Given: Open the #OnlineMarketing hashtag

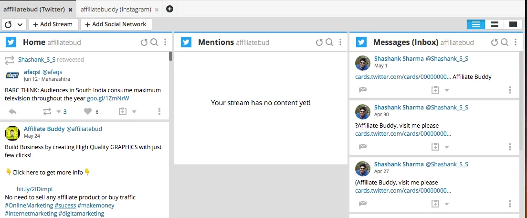Looking at the screenshot, I should (29, 205).
